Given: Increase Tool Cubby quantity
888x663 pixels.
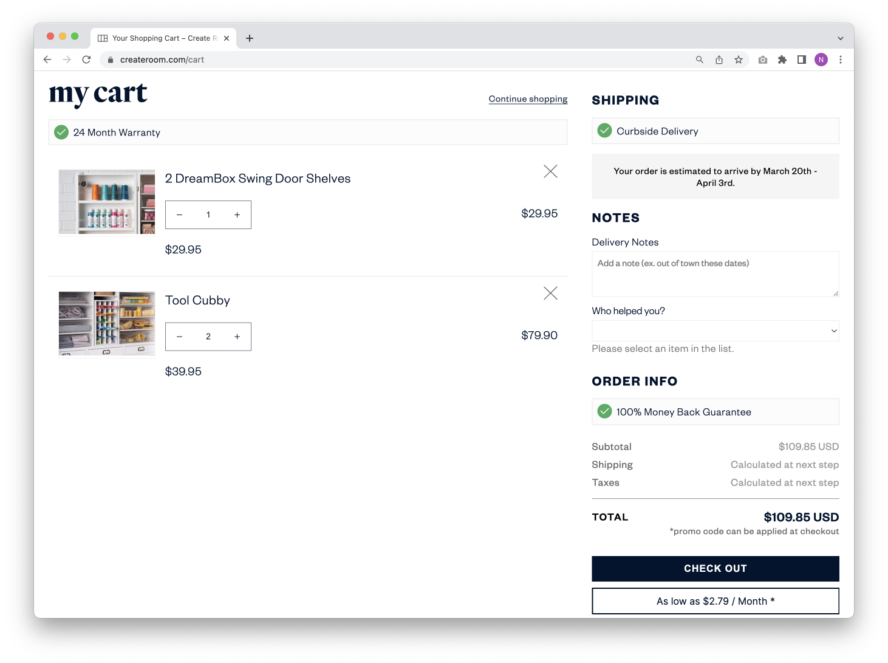Looking at the screenshot, I should tap(237, 336).
